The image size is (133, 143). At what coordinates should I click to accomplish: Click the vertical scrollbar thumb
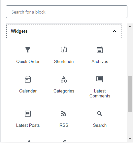(130, 94)
